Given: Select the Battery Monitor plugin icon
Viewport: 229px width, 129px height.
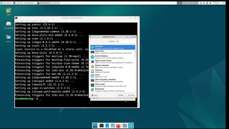Looking at the screenshot, I should (92, 66).
